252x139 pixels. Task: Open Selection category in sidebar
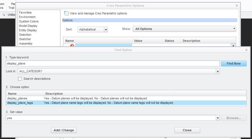click(25, 35)
